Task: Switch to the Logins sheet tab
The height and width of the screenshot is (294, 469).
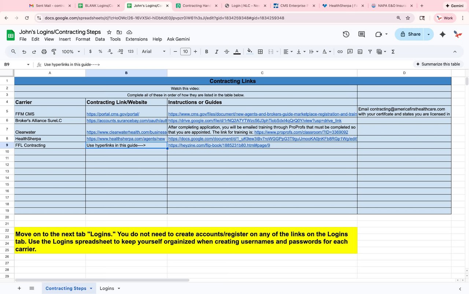Action: pos(107,289)
